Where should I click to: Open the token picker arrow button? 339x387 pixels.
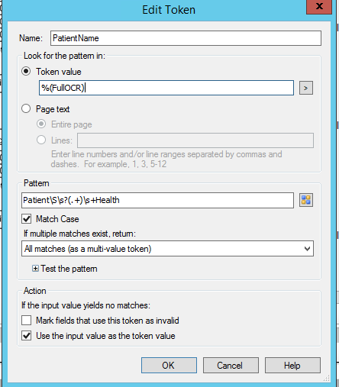coord(306,88)
